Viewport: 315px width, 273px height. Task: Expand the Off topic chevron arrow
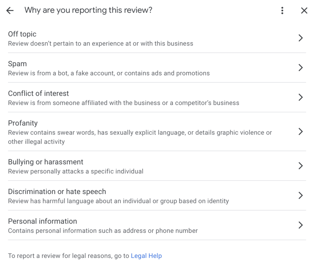301,38
